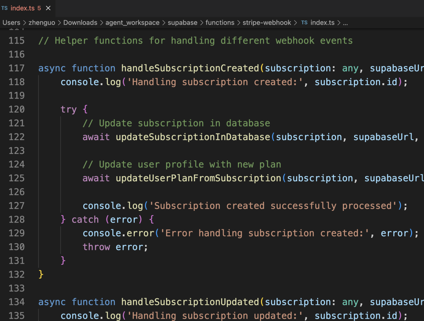Click line number 120 in the gutter
424x321 pixels.
16,109
